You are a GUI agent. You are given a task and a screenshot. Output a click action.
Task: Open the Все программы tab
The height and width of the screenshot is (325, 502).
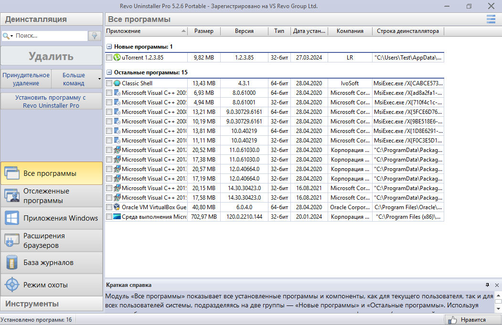pyautogui.click(x=52, y=173)
